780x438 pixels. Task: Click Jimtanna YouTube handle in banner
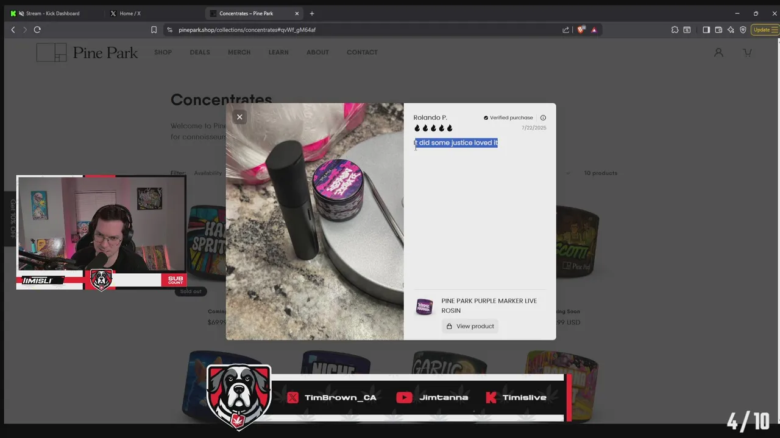coord(444,398)
